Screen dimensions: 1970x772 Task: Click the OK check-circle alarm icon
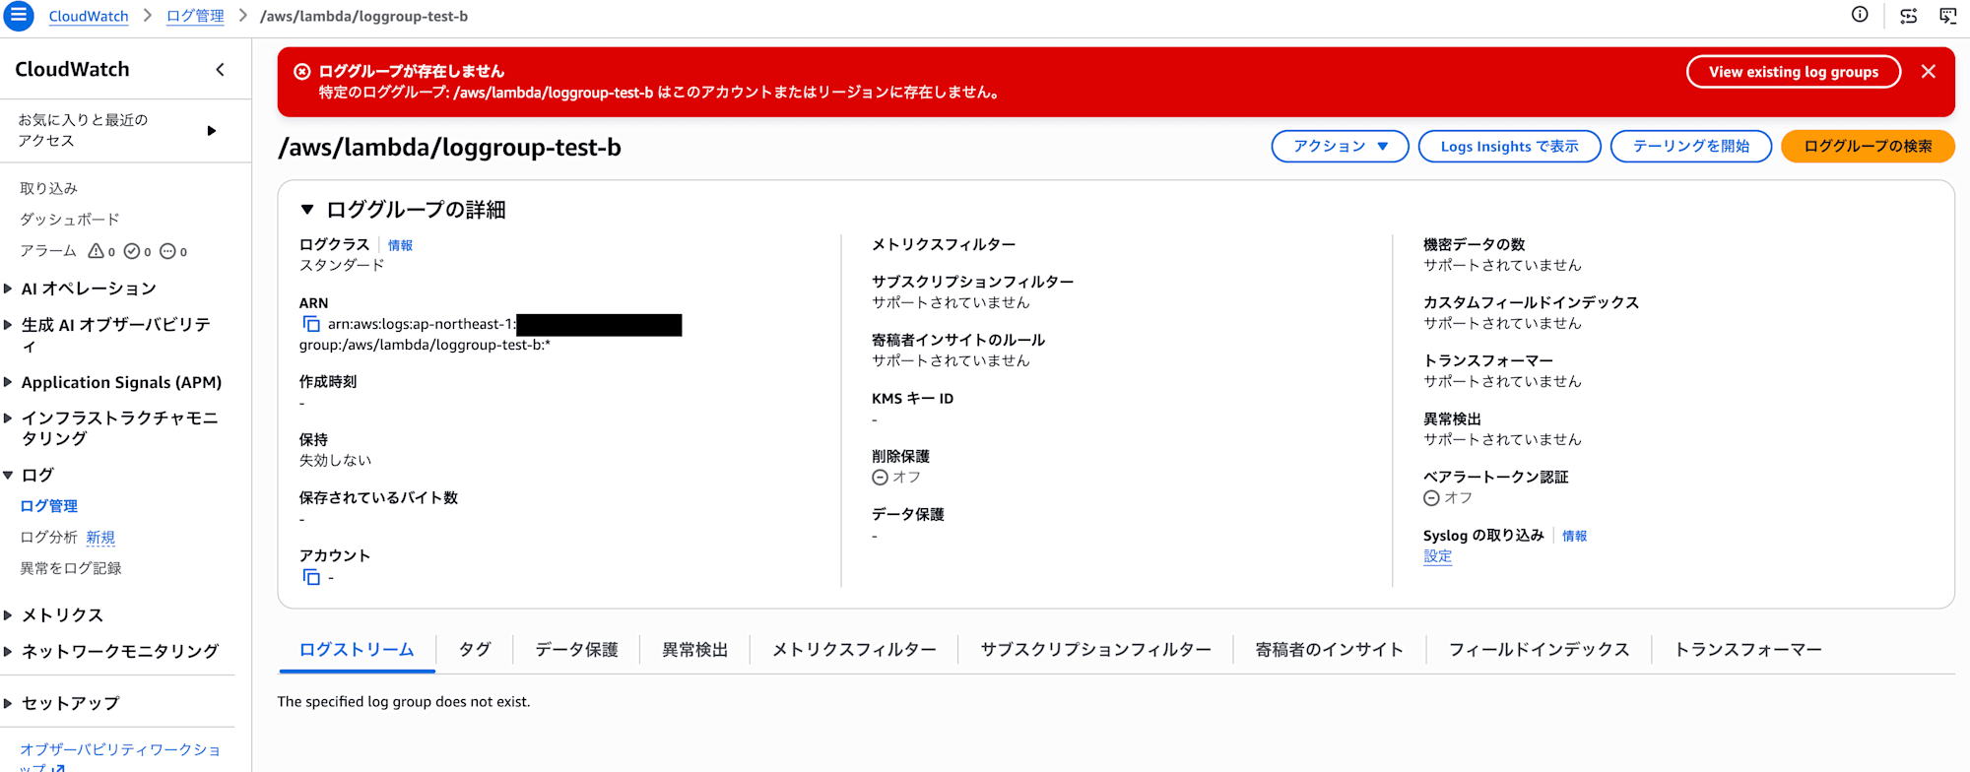[x=132, y=251]
